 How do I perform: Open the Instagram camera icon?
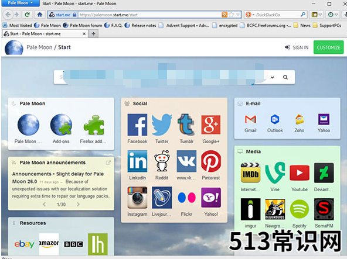(x=137, y=198)
